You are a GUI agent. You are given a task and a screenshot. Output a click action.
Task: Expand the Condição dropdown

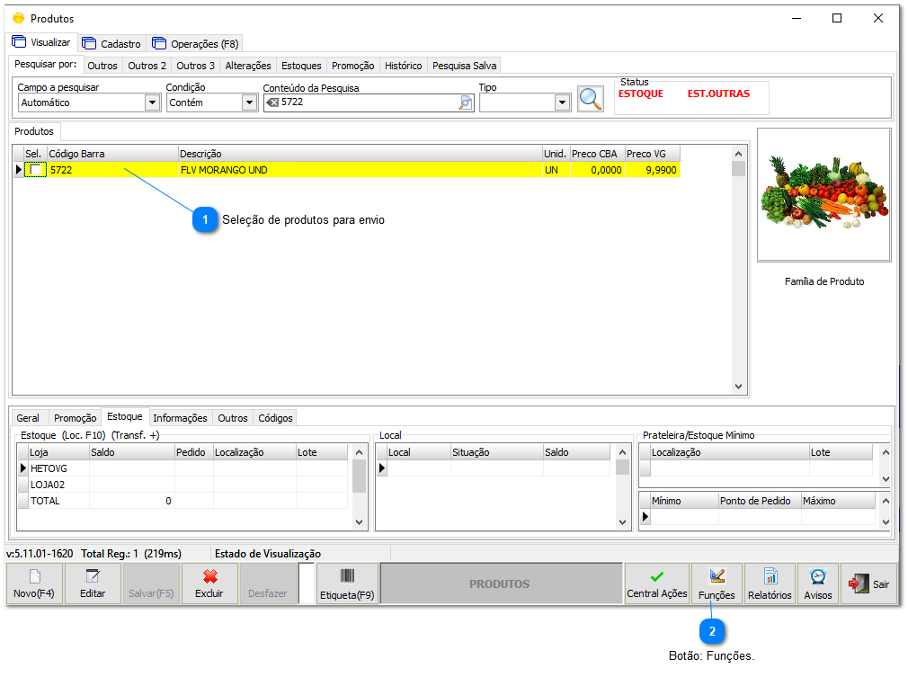[x=249, y=102]
